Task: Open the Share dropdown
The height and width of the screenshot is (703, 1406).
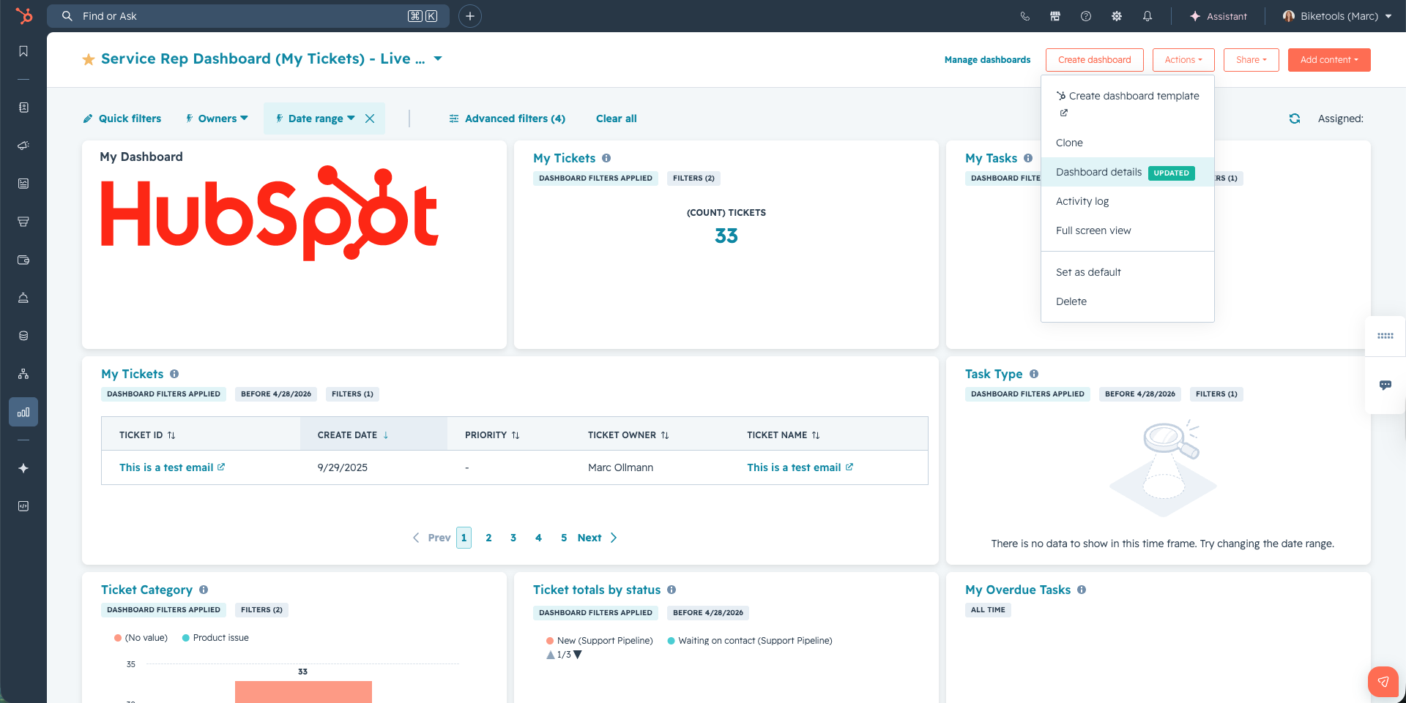Action: [x=1251, y=60]
